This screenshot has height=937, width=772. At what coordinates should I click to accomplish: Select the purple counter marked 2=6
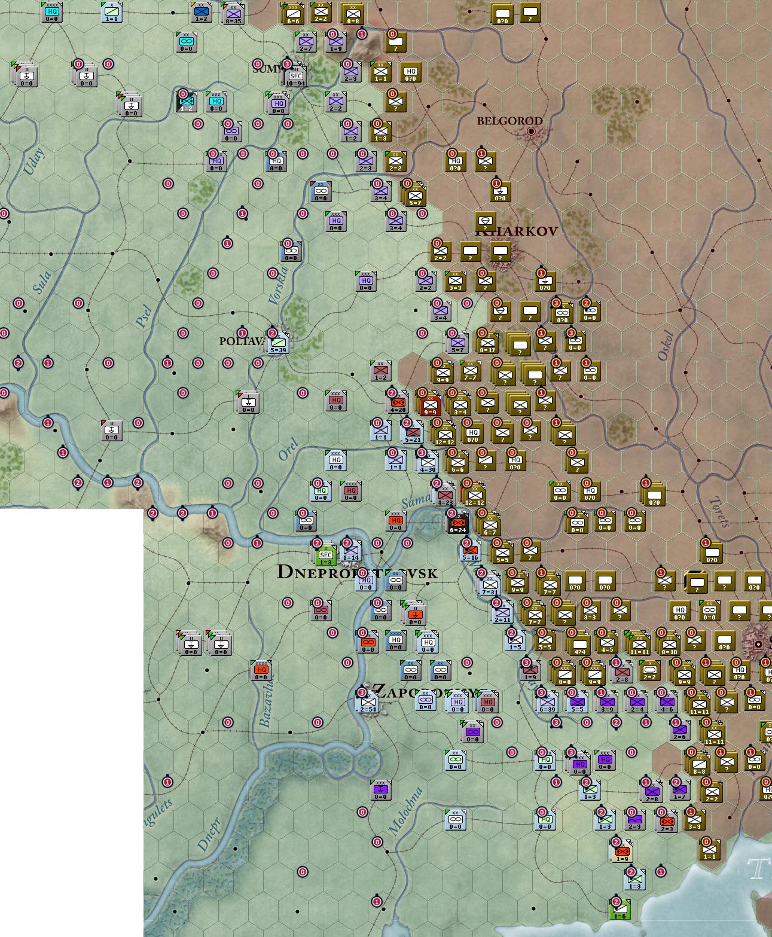click(680, 730)
